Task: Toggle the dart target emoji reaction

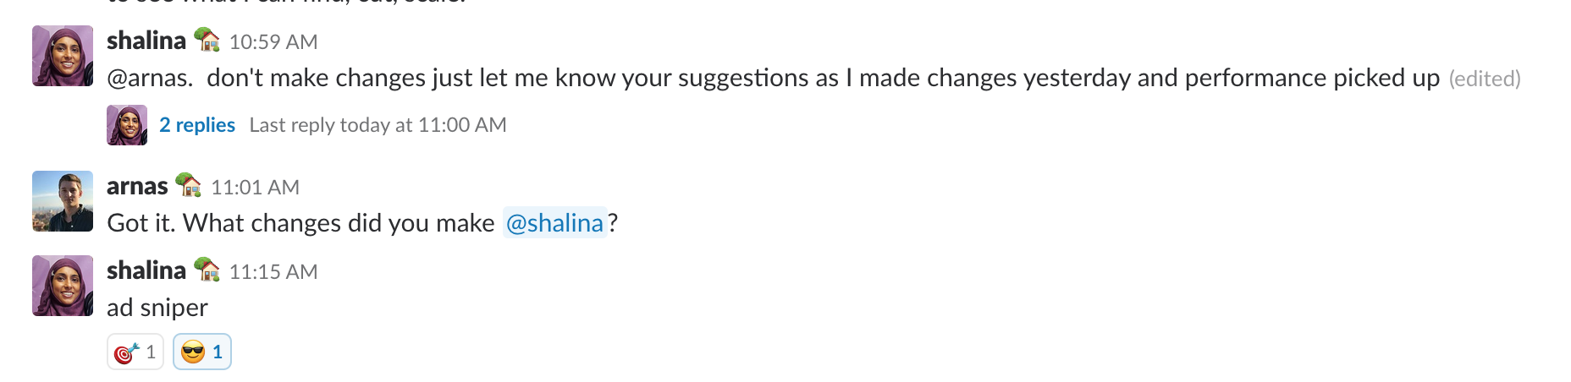Action: (x=135, y=352)
